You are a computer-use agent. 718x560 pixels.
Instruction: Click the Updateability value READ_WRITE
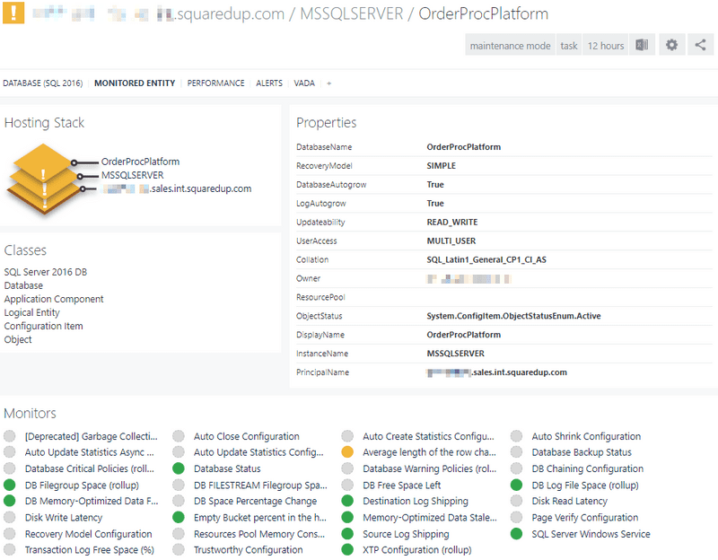tap(452, 222)
